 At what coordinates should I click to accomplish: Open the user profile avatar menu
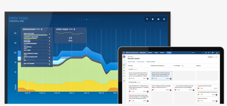217,53
